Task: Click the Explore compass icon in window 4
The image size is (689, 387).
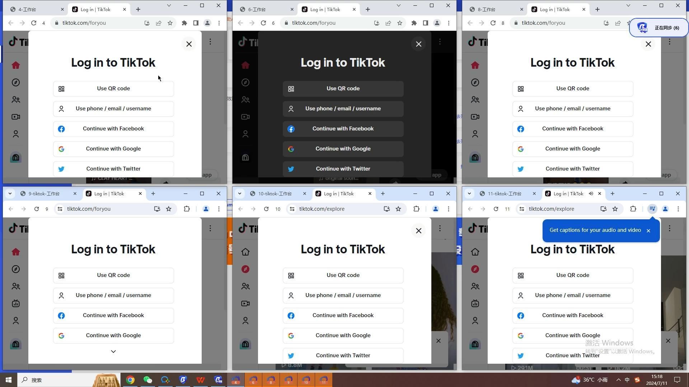Action: click(x=16, y=82)
